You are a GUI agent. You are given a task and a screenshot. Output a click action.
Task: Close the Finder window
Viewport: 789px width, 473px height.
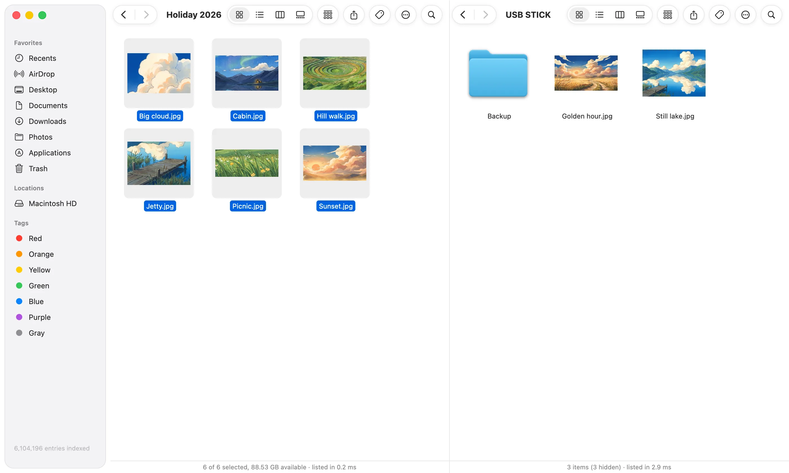coord(16,15)
